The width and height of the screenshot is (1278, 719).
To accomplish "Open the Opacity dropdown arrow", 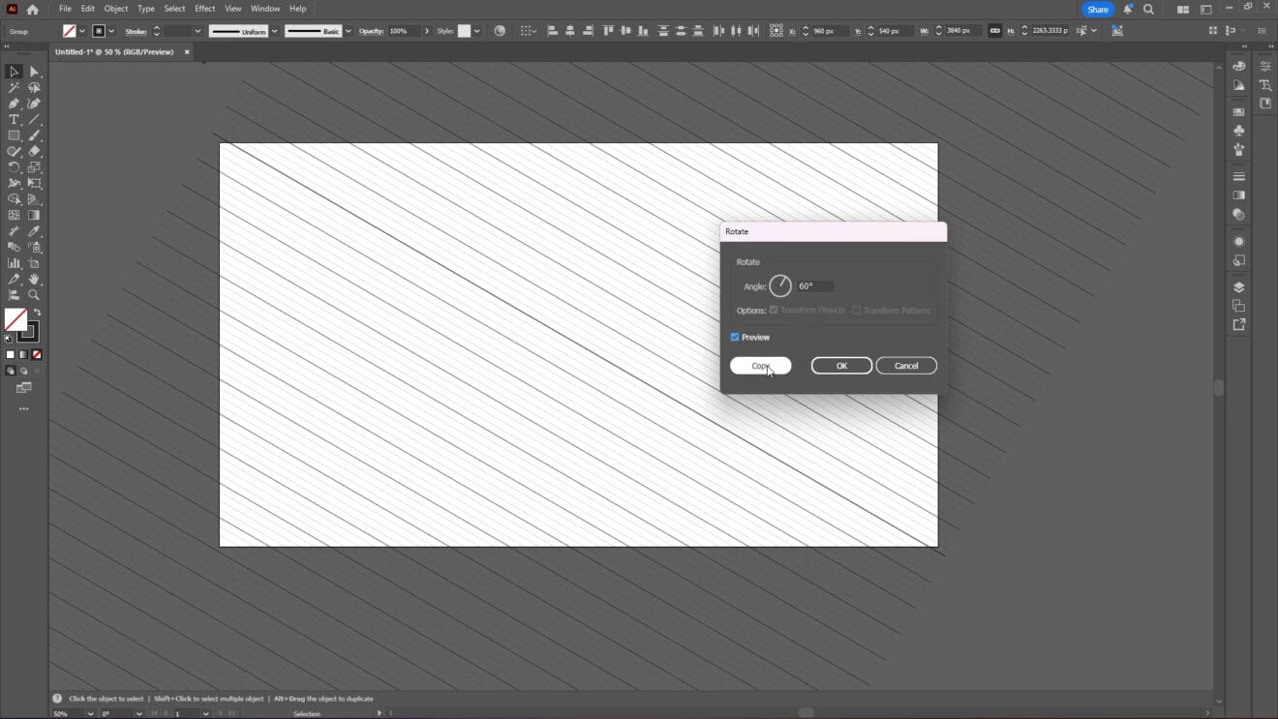I will pyautogui.click(x=427, y=30).
